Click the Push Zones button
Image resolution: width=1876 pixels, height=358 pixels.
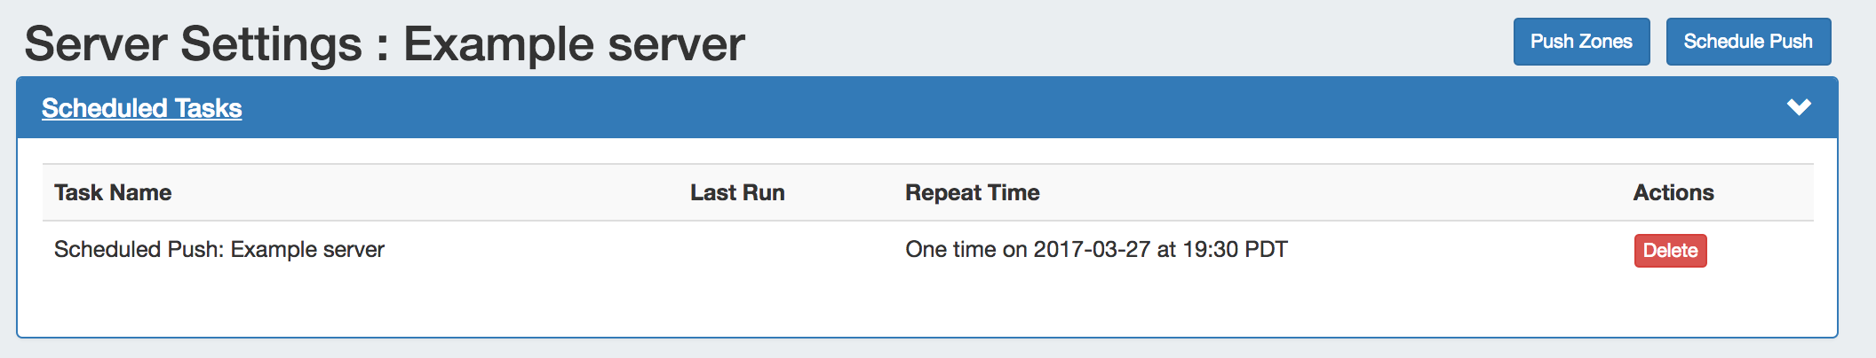1581,42
